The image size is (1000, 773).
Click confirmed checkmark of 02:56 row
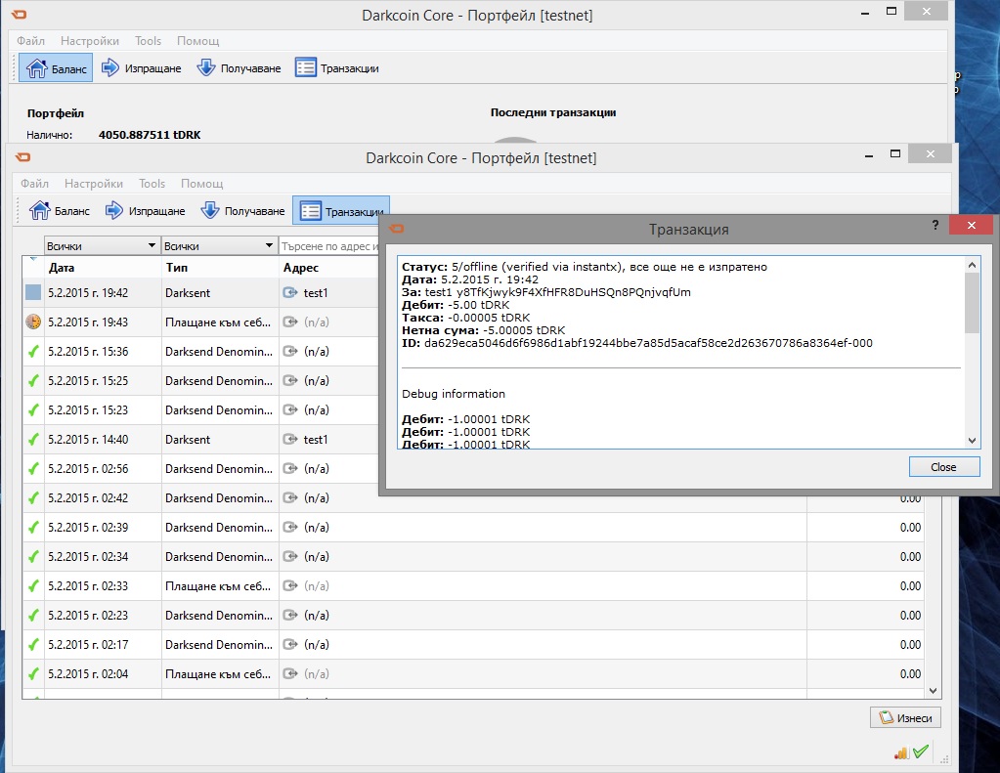coord(33,469)
